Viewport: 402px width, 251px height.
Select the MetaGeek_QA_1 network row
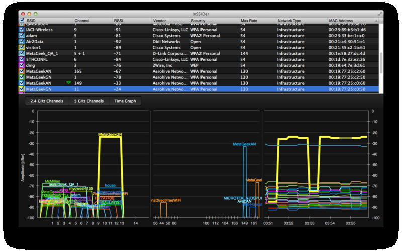point(198,53)
